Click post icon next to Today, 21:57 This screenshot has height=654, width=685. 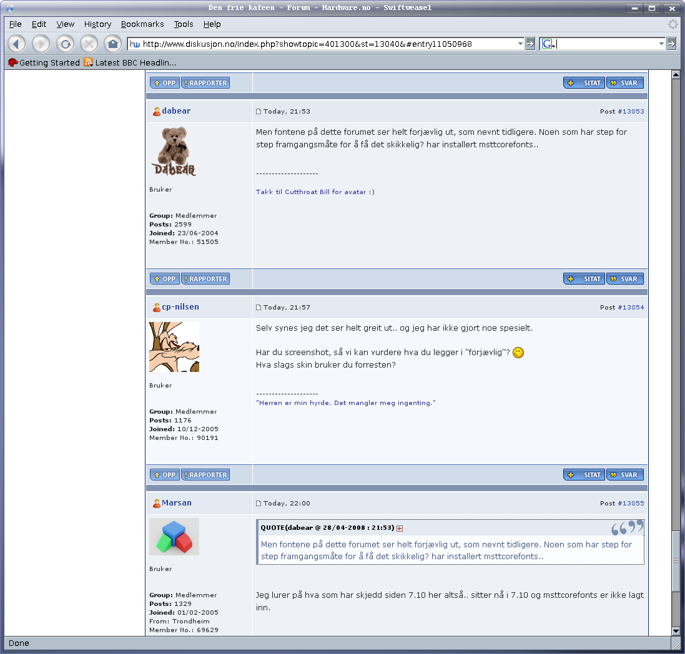259,308
